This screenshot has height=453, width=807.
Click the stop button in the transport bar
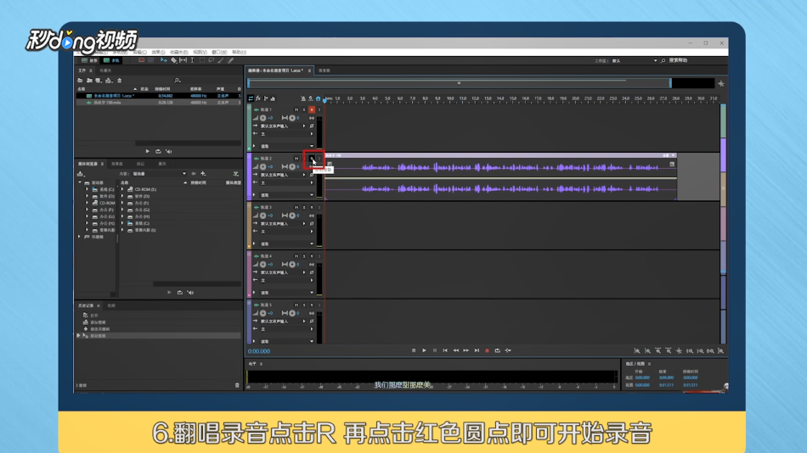coord(414,350)
